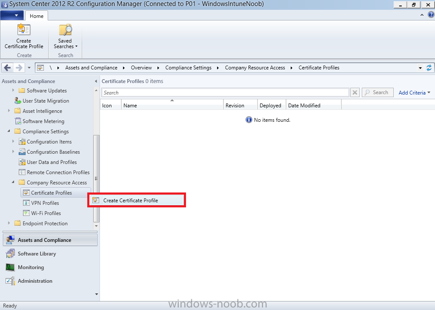Viewport: 435px width, 310px height.
Task: Select Configuration Items node
Action: [x=45, y=142]
